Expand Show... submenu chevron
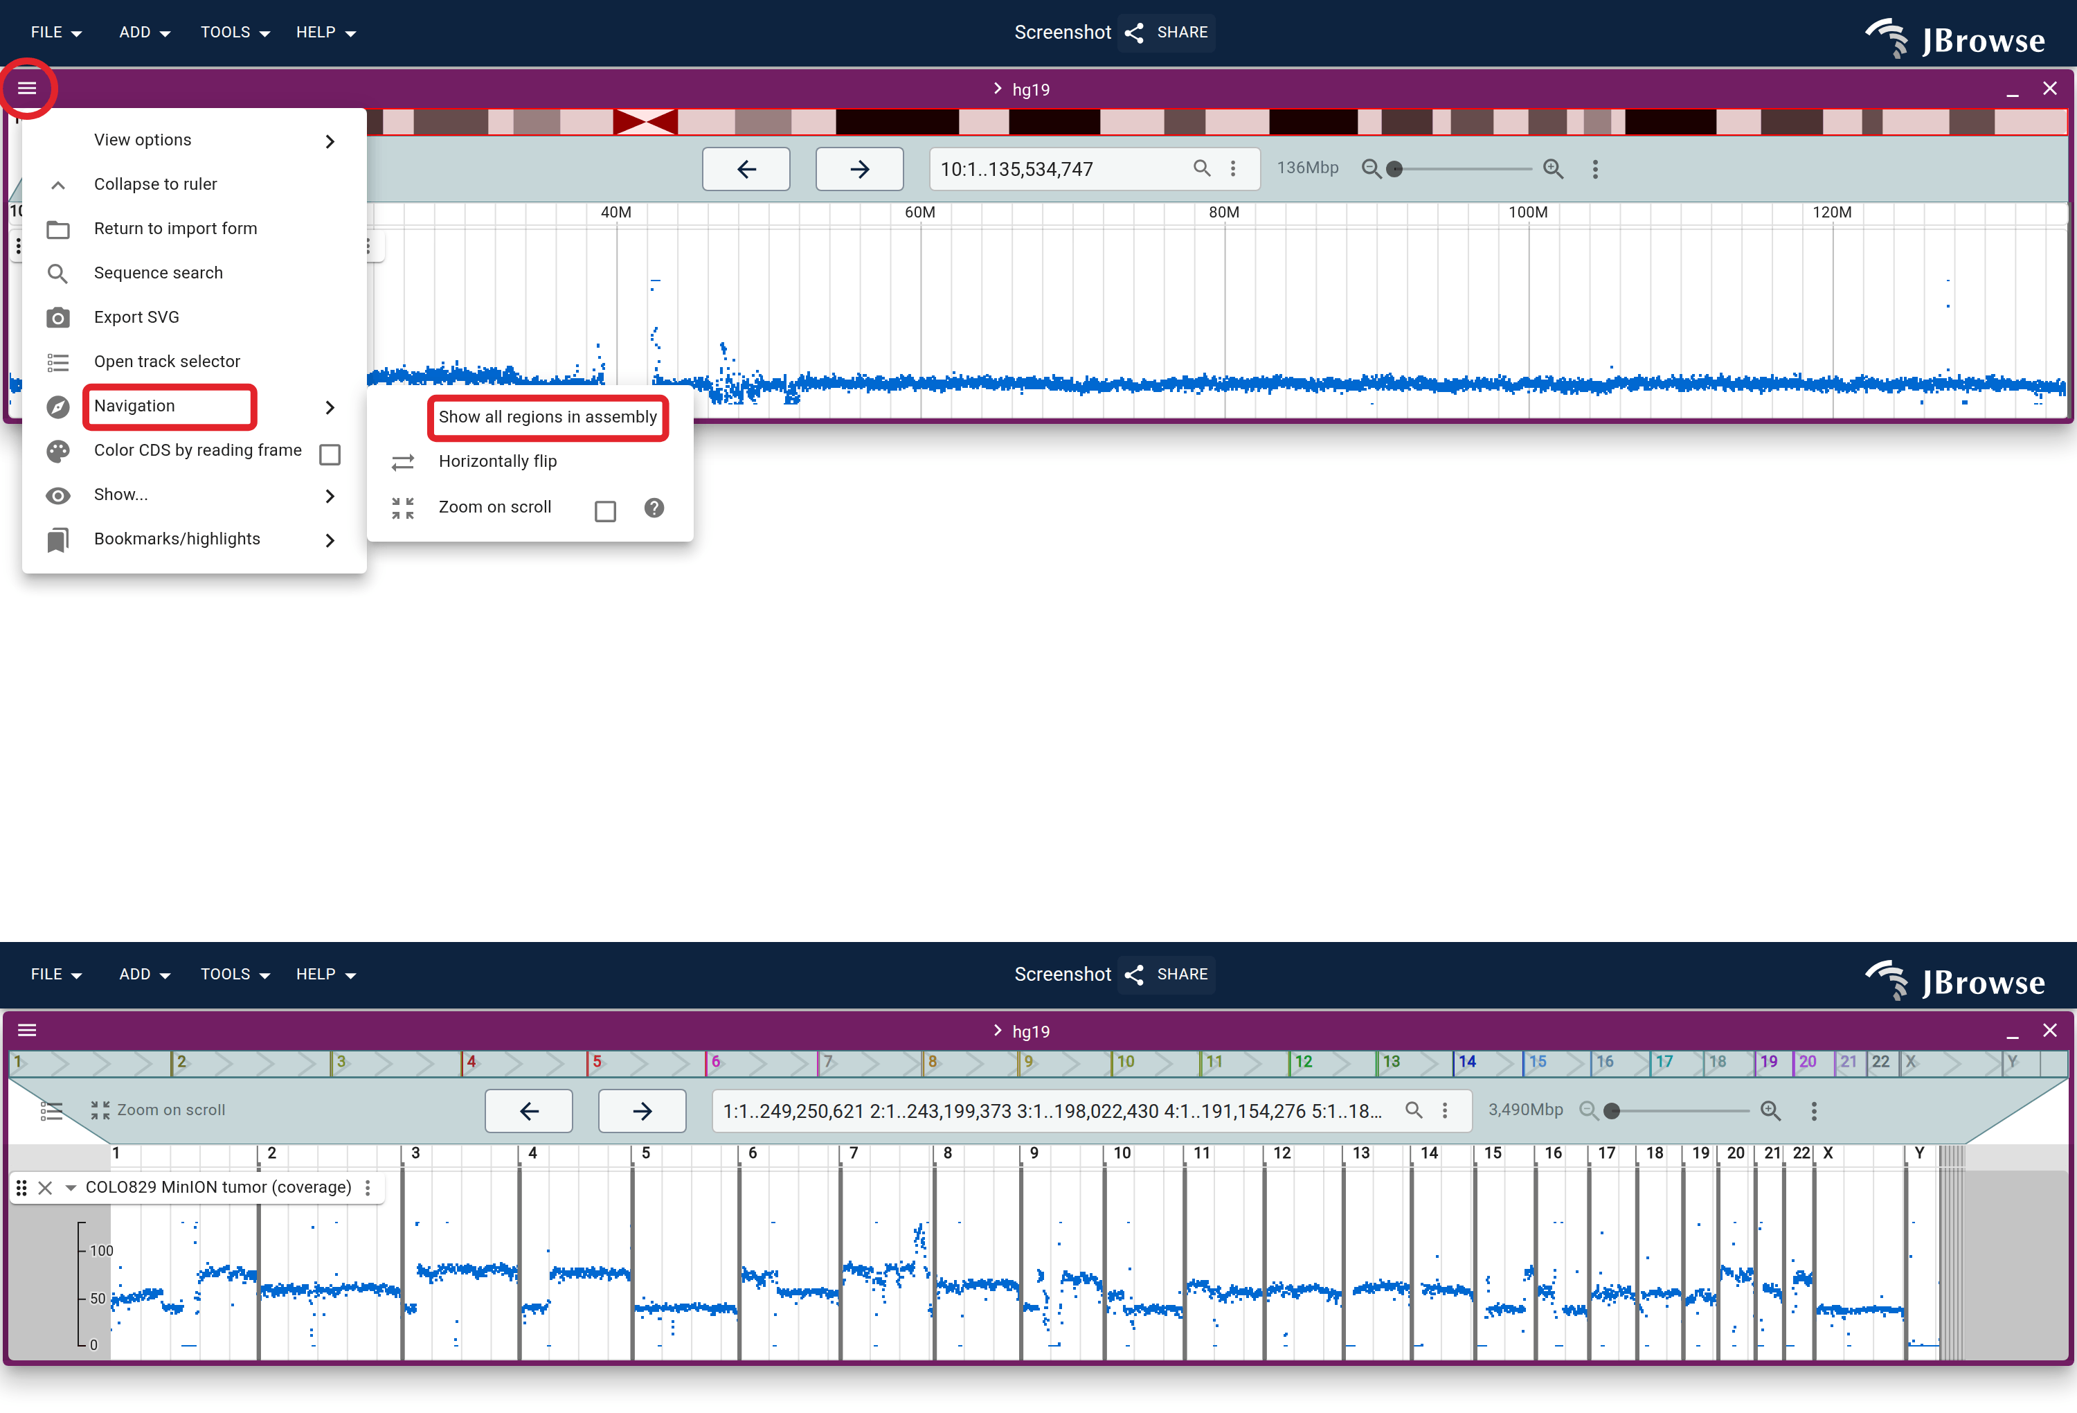 tap(330, 495)
